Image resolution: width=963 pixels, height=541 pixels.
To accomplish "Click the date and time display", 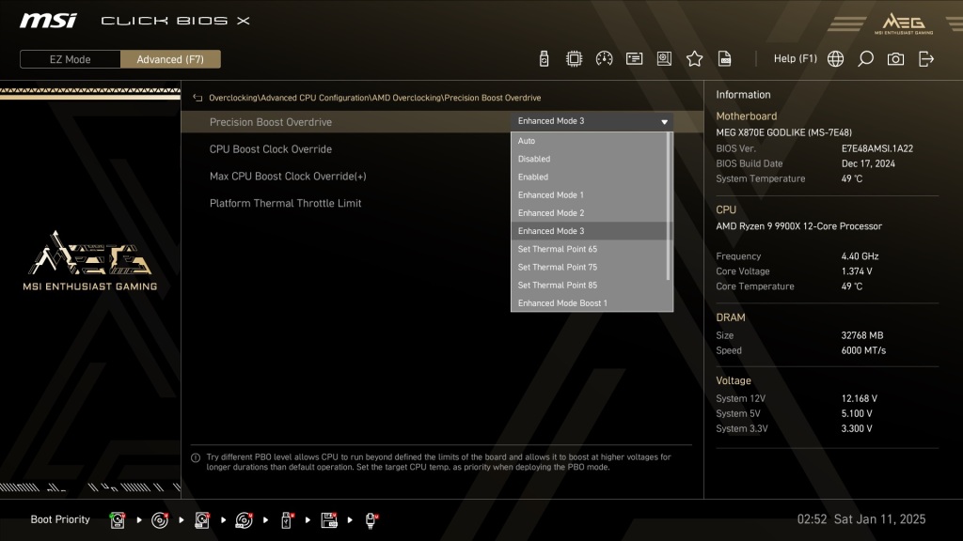I will pyautogui.click(x=861, y=519).
